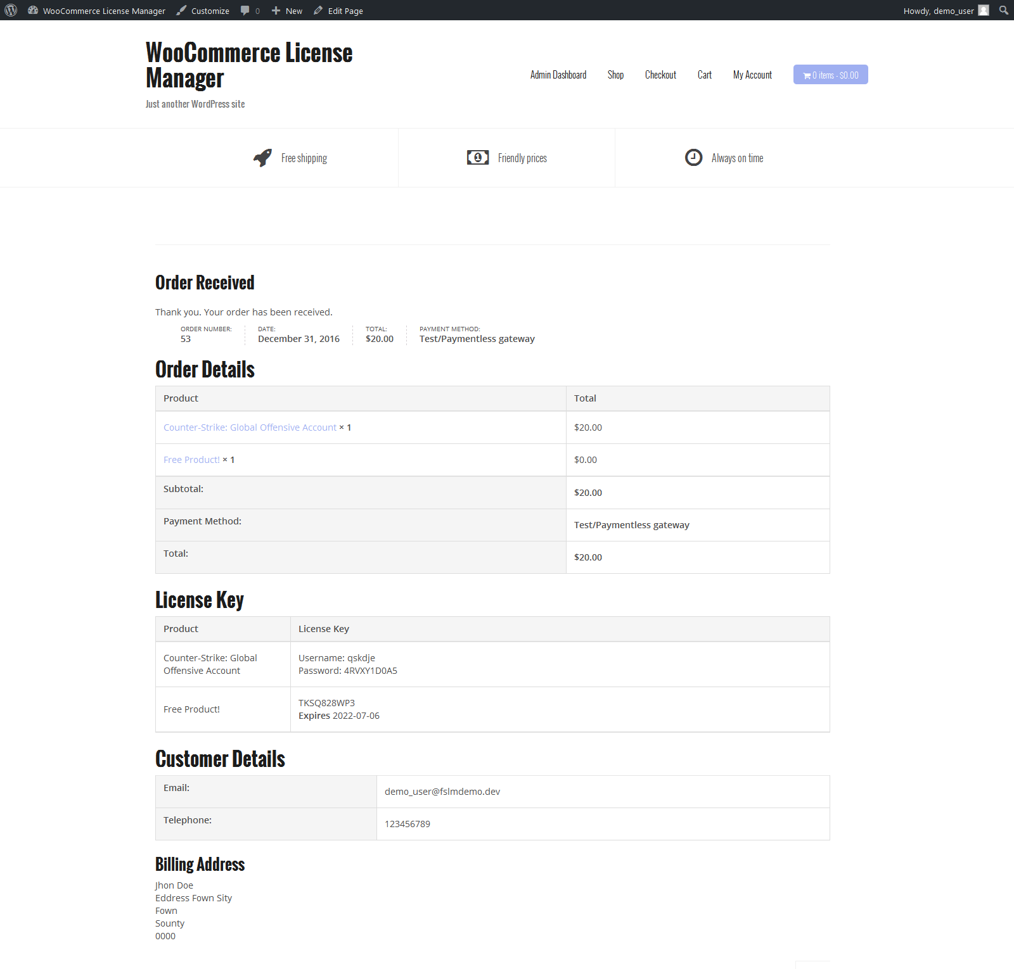The image size is (1014, 969).
Task: Click the Always on time text
Action: pos(737,158)
